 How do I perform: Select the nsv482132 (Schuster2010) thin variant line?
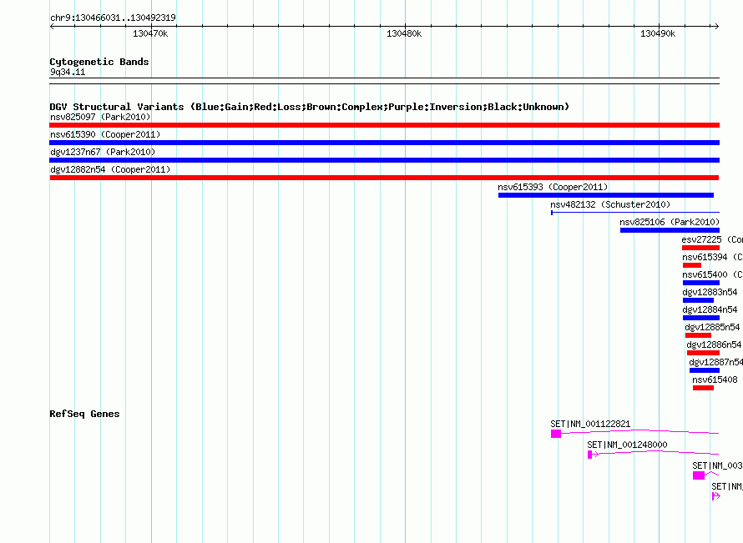pos(635,213)
